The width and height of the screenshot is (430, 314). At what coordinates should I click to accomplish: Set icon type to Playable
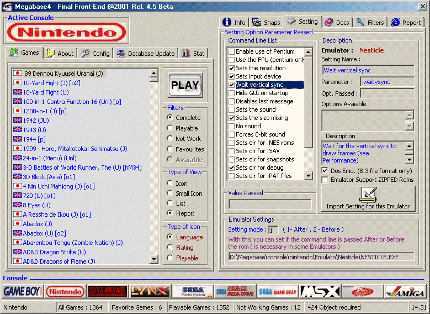click(x=170, y=258)
